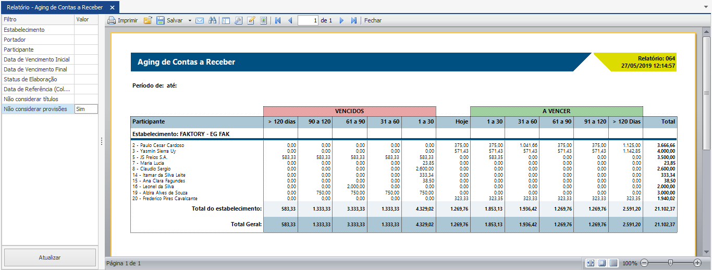Expand the Salvar dropdown arrow
712x270 pixels.
tap(190, 20)
